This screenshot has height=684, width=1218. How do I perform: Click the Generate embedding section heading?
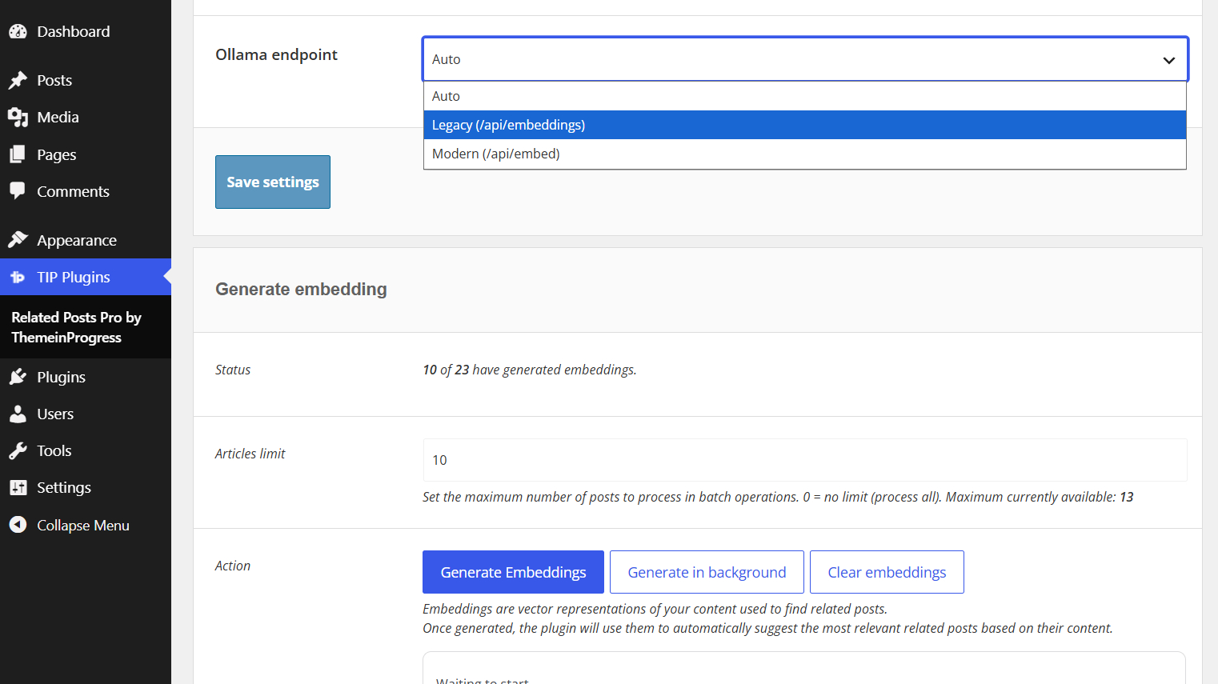click(301, 290)
